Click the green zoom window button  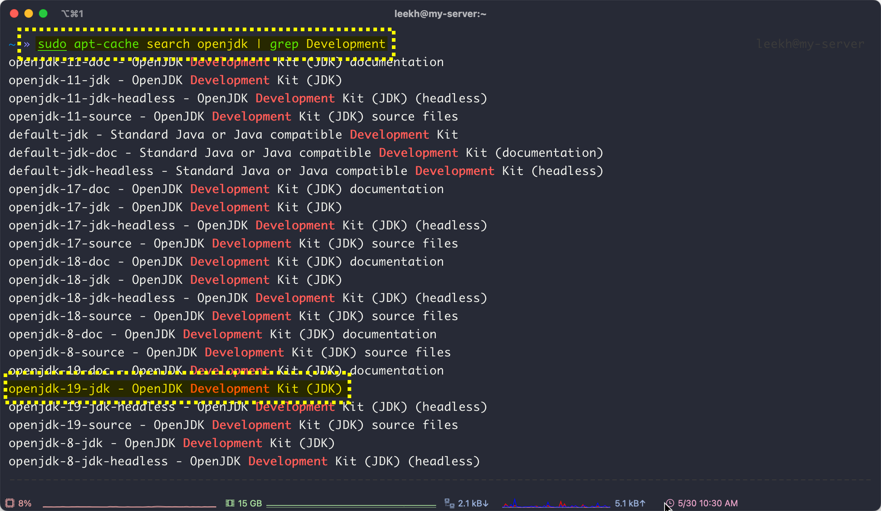pyautogui.click(x=43, y=13)
